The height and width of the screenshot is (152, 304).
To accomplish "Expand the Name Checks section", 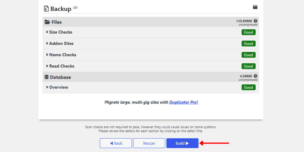I will pos(61,55).
